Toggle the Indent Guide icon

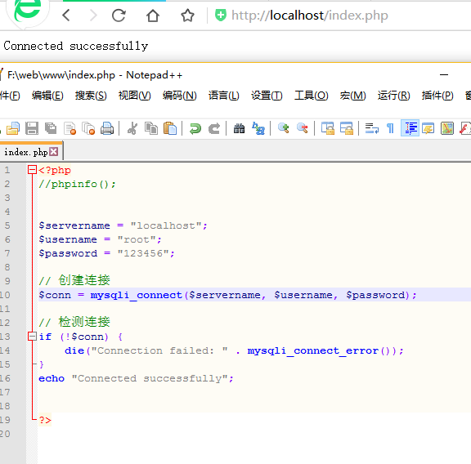click(410, 128)
